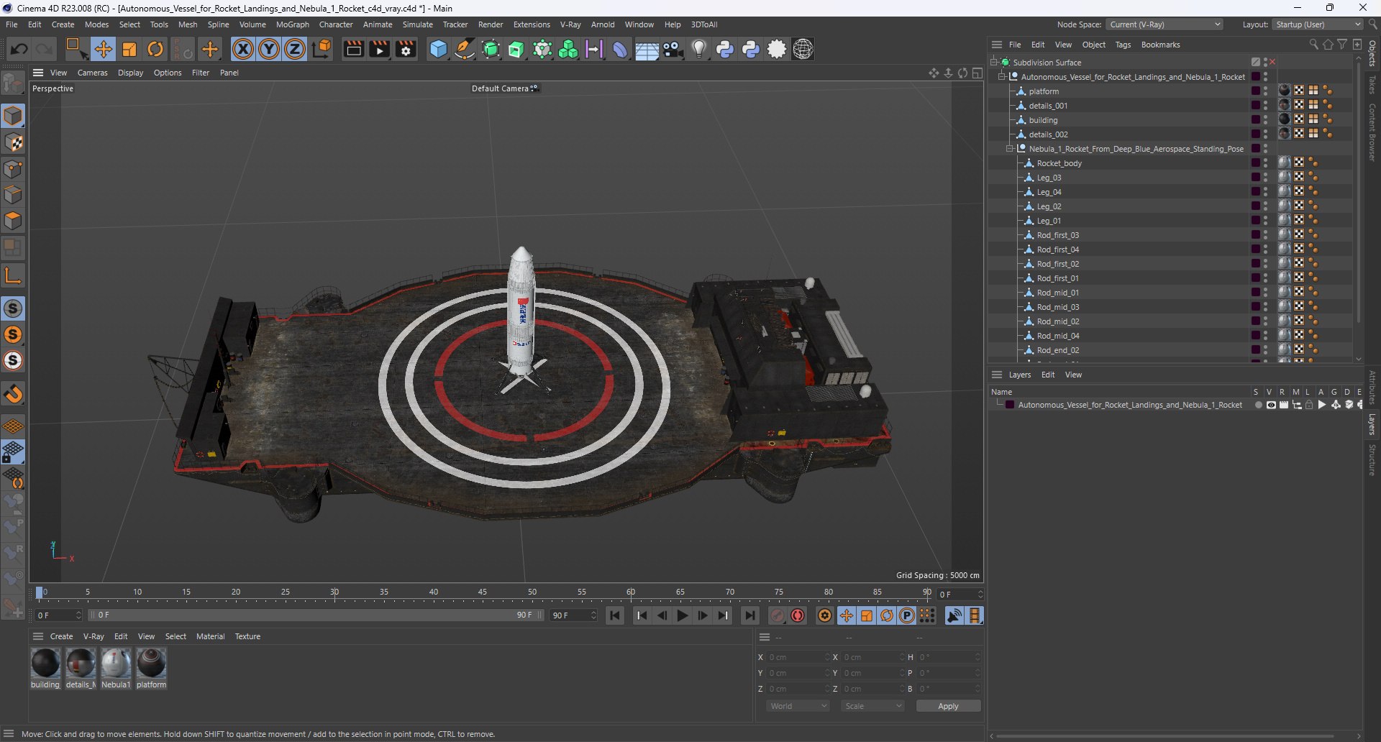Open the World coordinate system dropdown

pos(798,706)
